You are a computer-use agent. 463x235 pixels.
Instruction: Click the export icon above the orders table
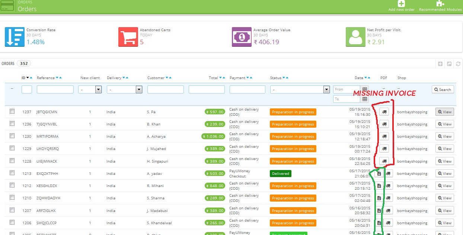pyautogui.click(x=449, y=64)
